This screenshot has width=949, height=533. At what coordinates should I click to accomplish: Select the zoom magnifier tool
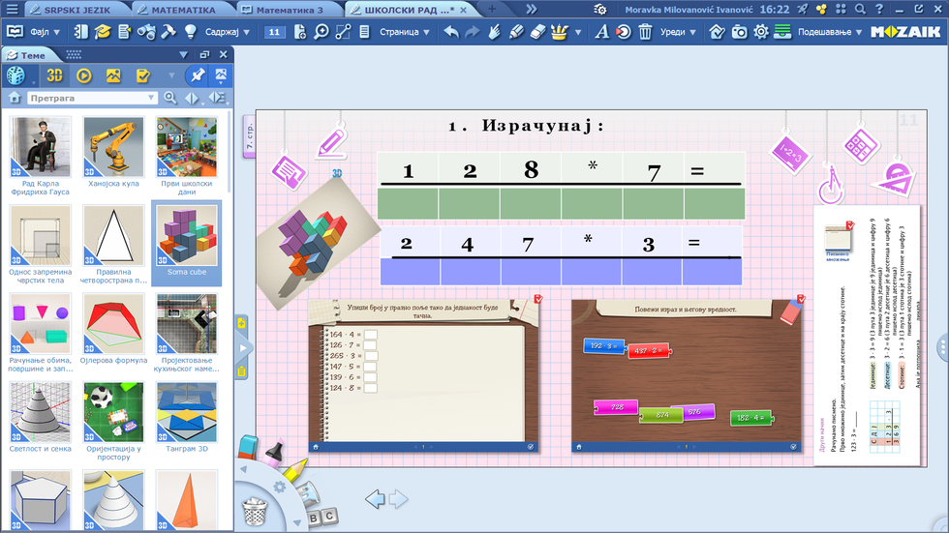(321, 32)
